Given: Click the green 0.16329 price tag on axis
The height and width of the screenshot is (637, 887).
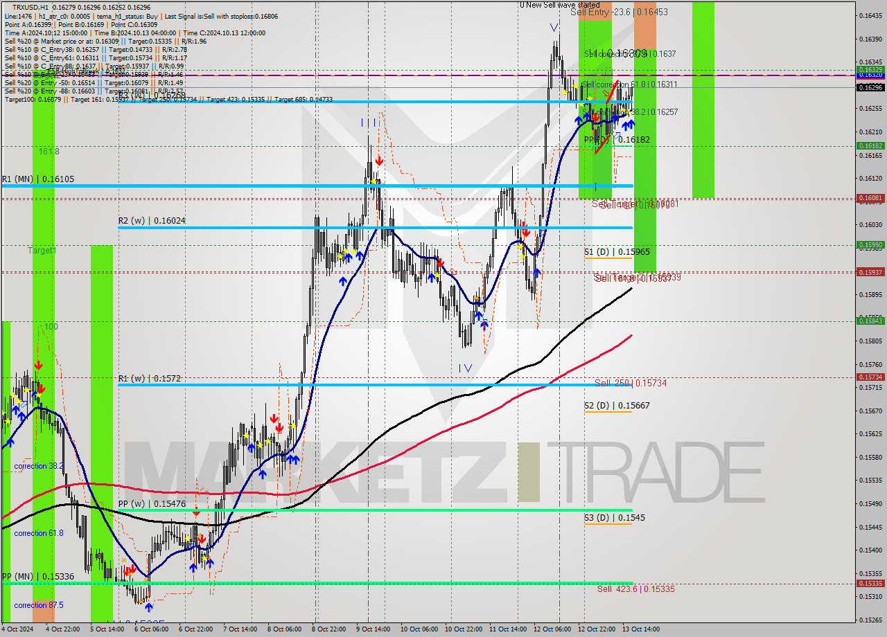Looking at the screenshot, I should pyautogui.click(x=870, y=69).
